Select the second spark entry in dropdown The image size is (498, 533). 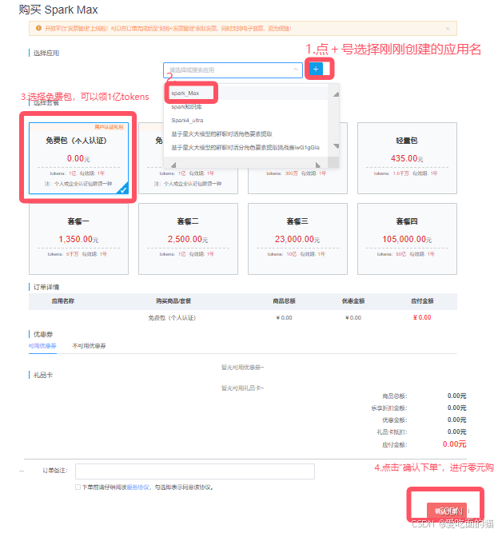(186, 107)
